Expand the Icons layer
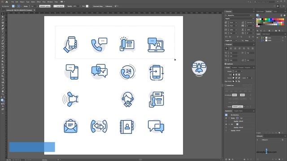The width and height of the screenshot is (287, 161). [x=263, y=38]
